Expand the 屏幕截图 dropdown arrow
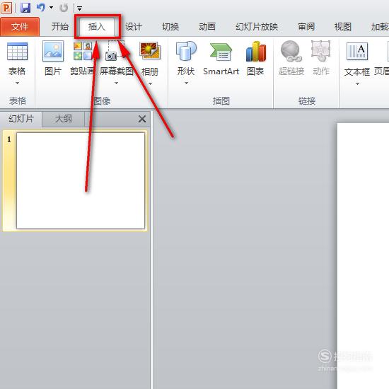The width and height of the screenshot is (389, 389). (x=116, y=83)
